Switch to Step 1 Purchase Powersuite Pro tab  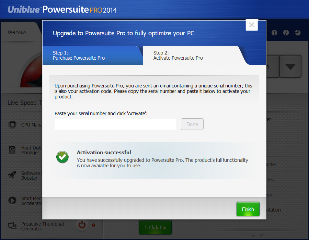coord(93,56)
